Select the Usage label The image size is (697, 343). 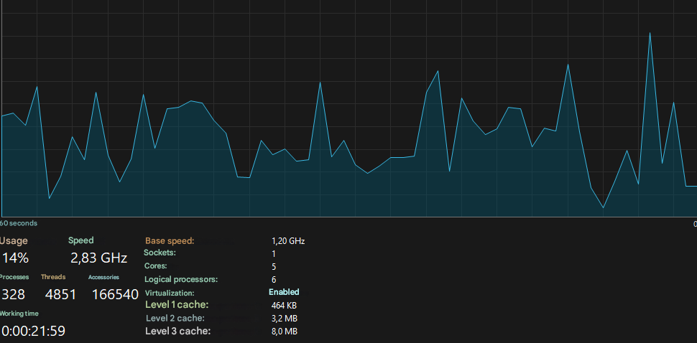[x=14, y=241]
